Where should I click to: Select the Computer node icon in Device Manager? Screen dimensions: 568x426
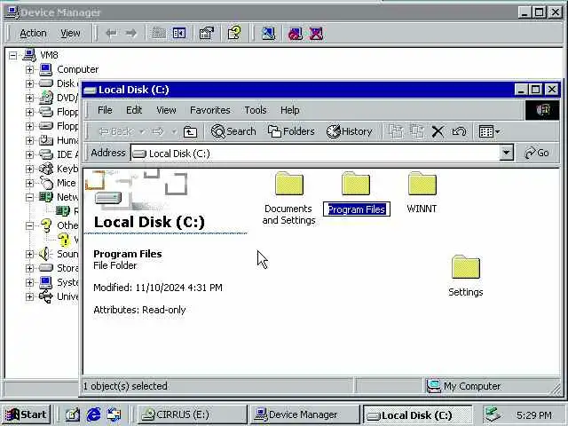tap(46, 69)
